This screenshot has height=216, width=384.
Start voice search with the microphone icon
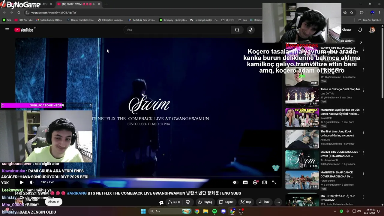[x=251, y=30]
